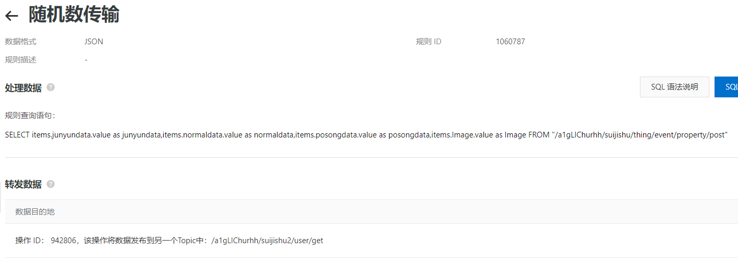
Task: Click the 数据目的地 table header
Action: [x=35, y=211]
